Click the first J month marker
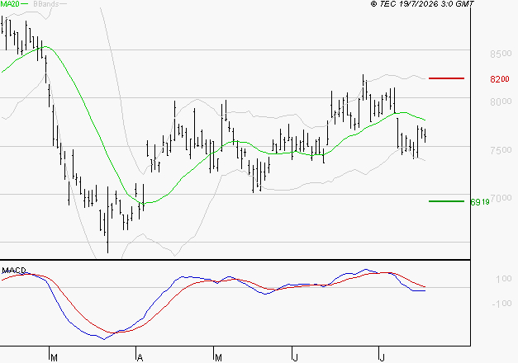Screen dimensions: 518x363 [296, 358]
